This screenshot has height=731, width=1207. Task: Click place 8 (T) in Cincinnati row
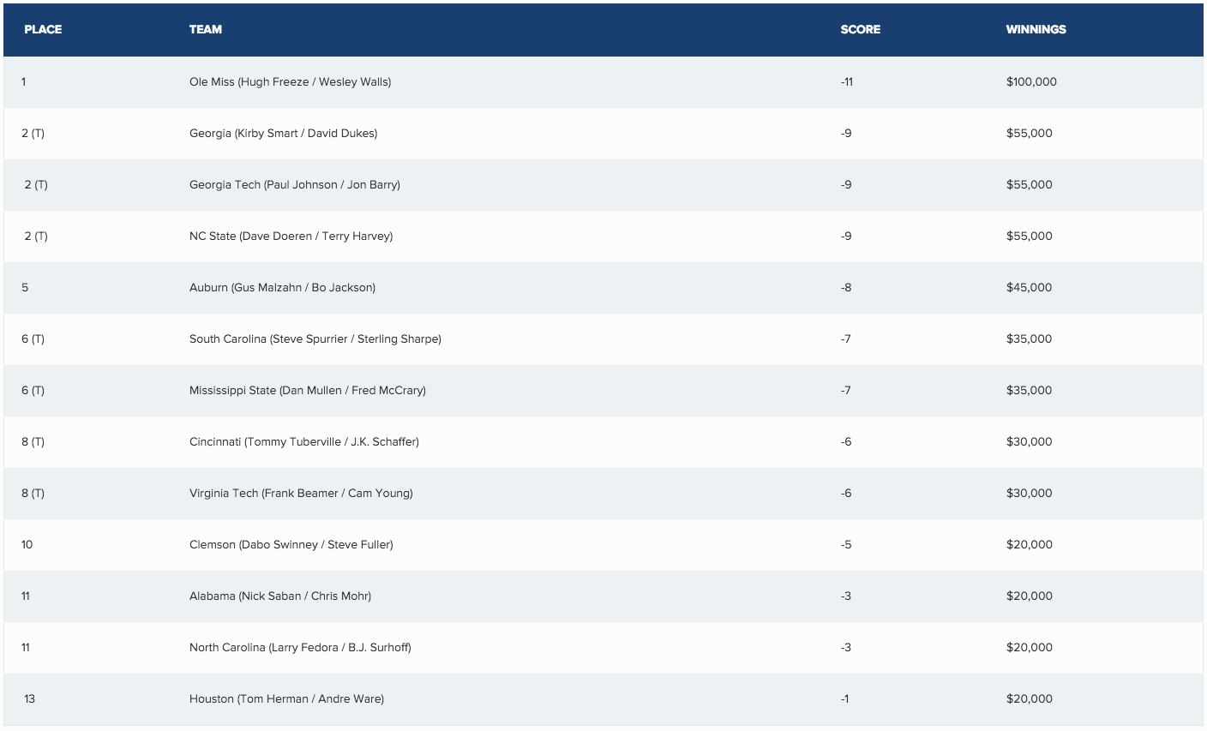point(33,442)
